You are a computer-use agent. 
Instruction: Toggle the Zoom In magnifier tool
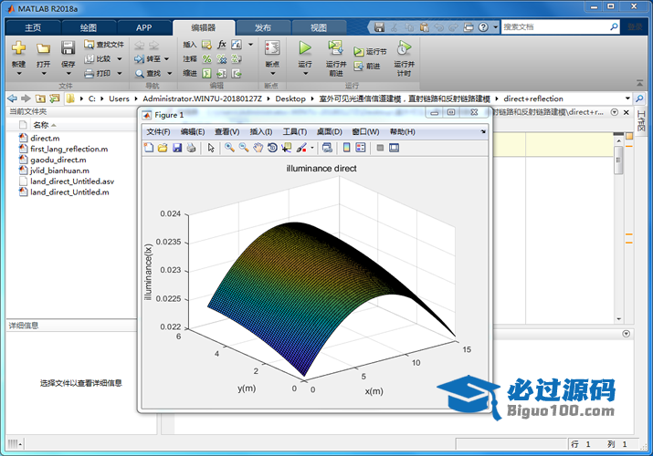click(x=229, y=148)
